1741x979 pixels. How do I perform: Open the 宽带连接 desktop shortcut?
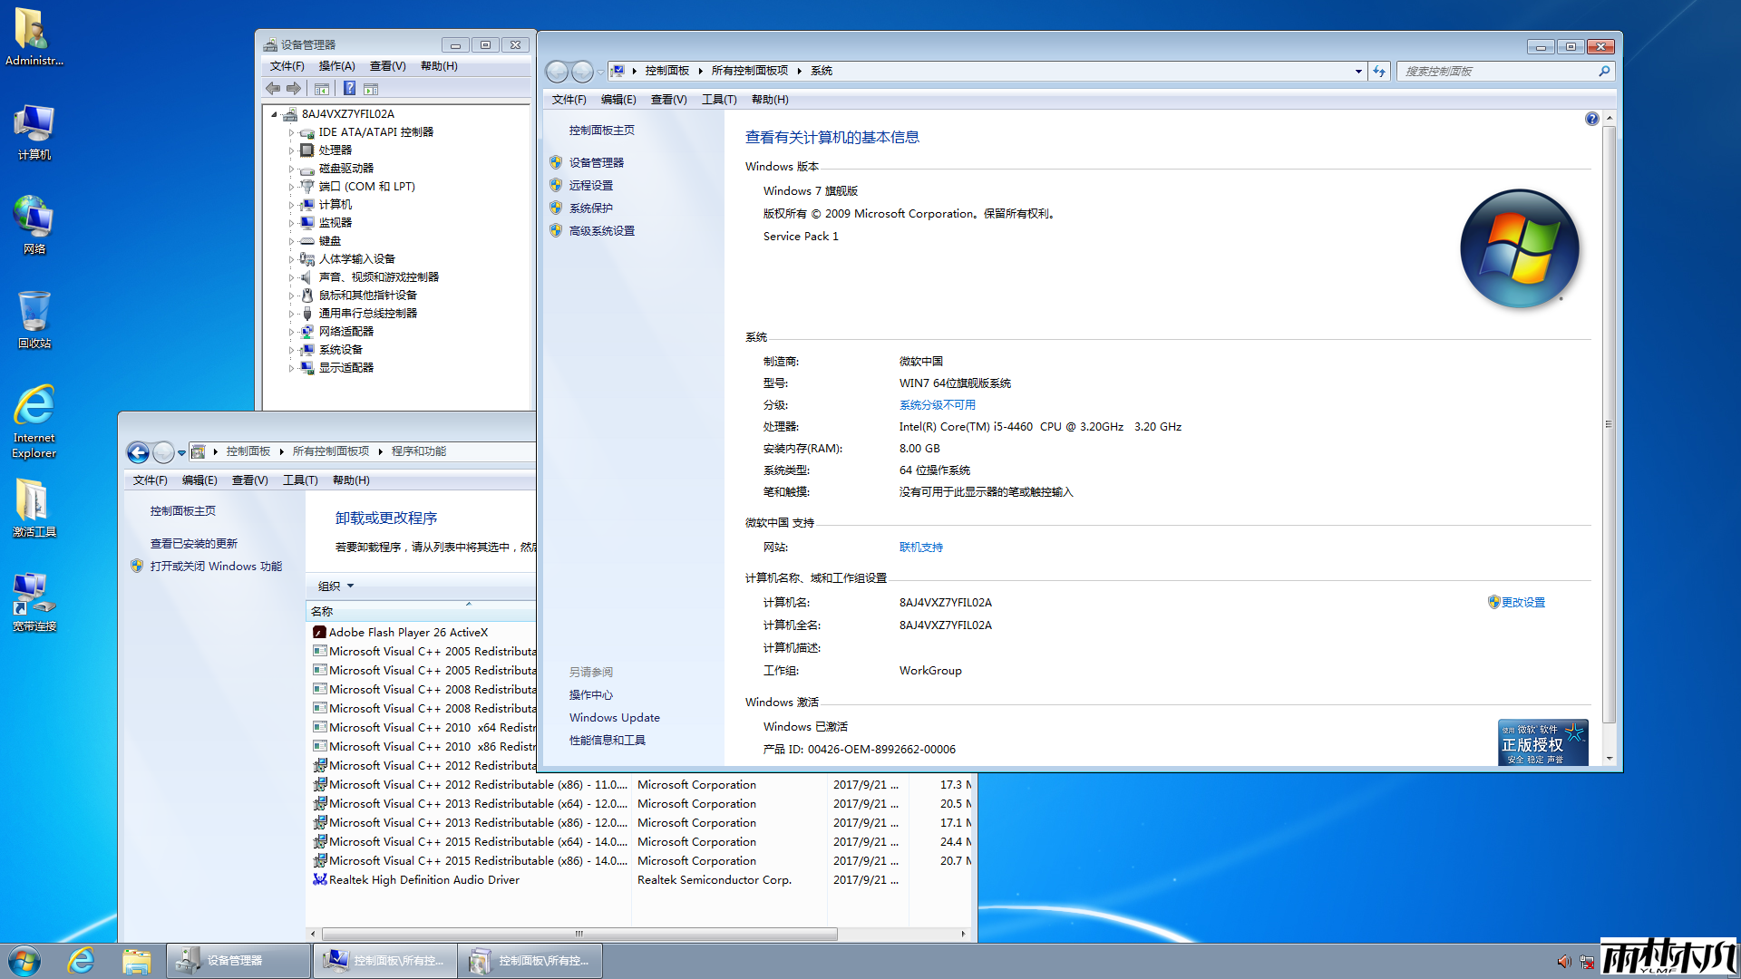tap(34, 596)
